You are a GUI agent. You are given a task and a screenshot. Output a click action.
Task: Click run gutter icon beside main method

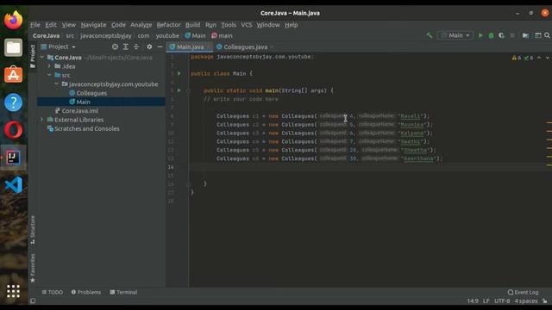coord(179,90)
